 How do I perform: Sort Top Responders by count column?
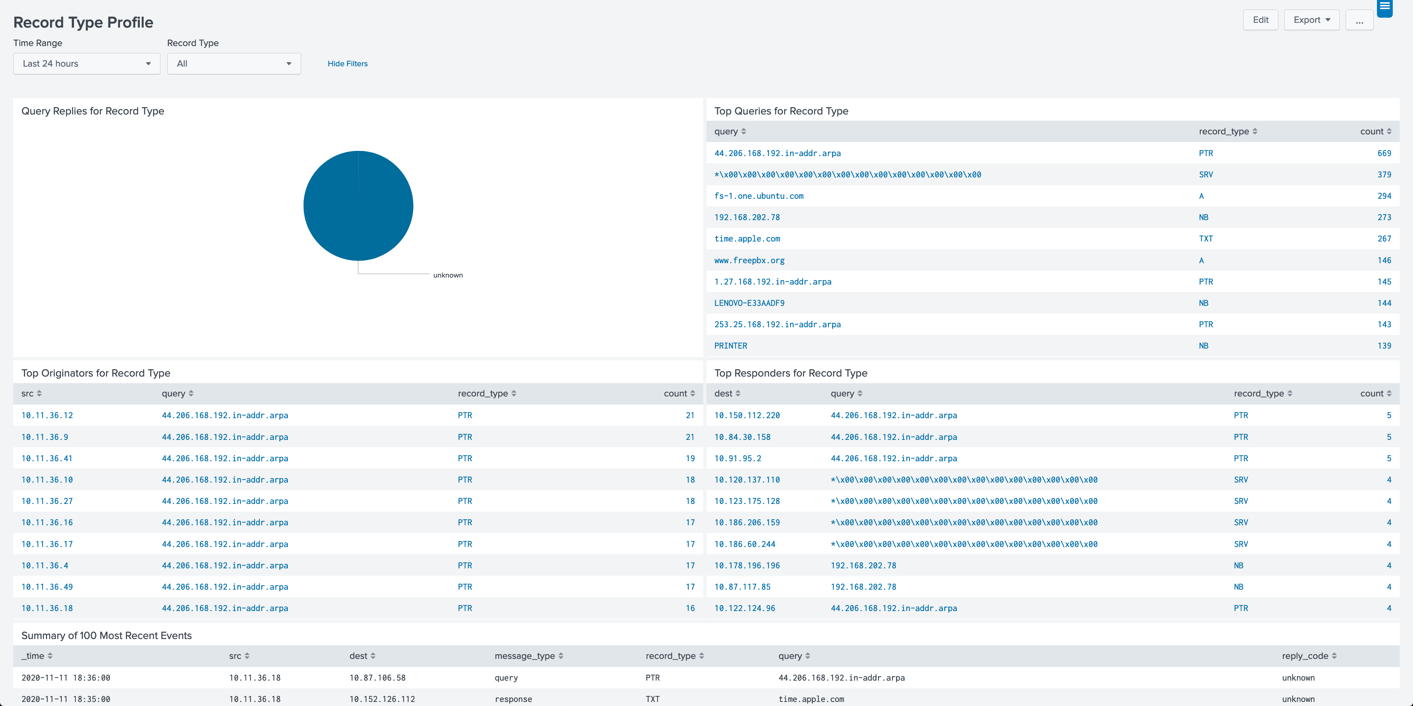click(x=1376, y=394)
